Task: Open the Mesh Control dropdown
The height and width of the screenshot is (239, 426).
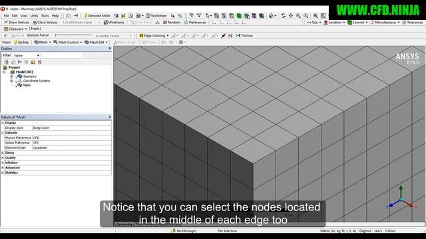Action: tap(68, 42)
